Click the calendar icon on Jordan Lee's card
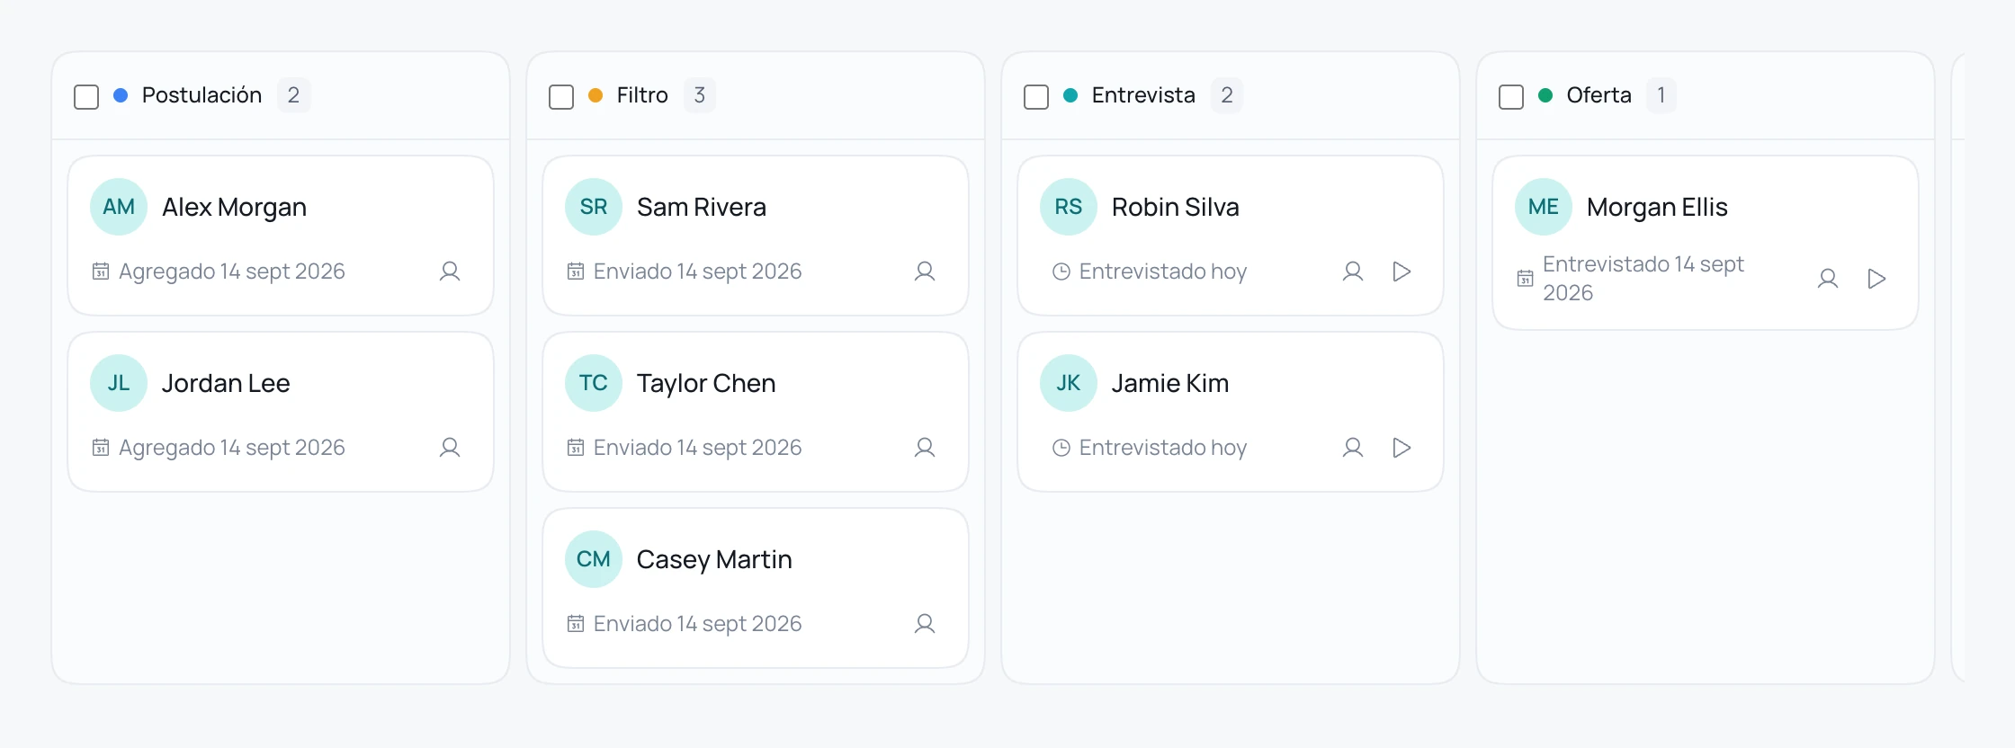 101,448
